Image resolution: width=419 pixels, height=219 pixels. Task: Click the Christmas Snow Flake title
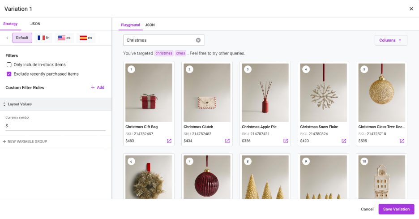(x=319, y=127)
